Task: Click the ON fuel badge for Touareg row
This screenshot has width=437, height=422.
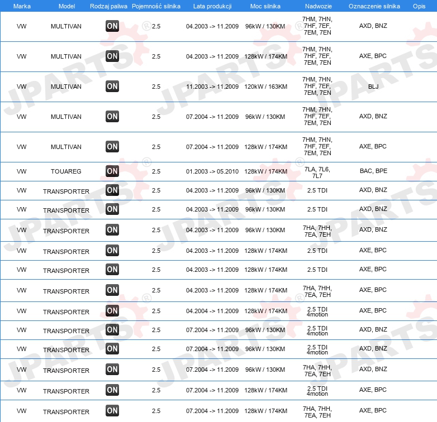Action: (x=112, y=171)
